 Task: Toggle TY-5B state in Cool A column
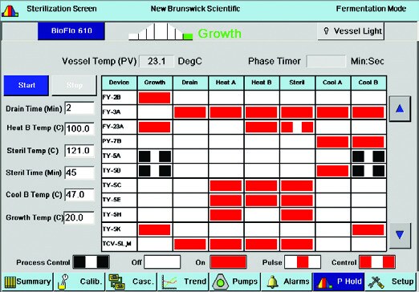tap(332, 171)
